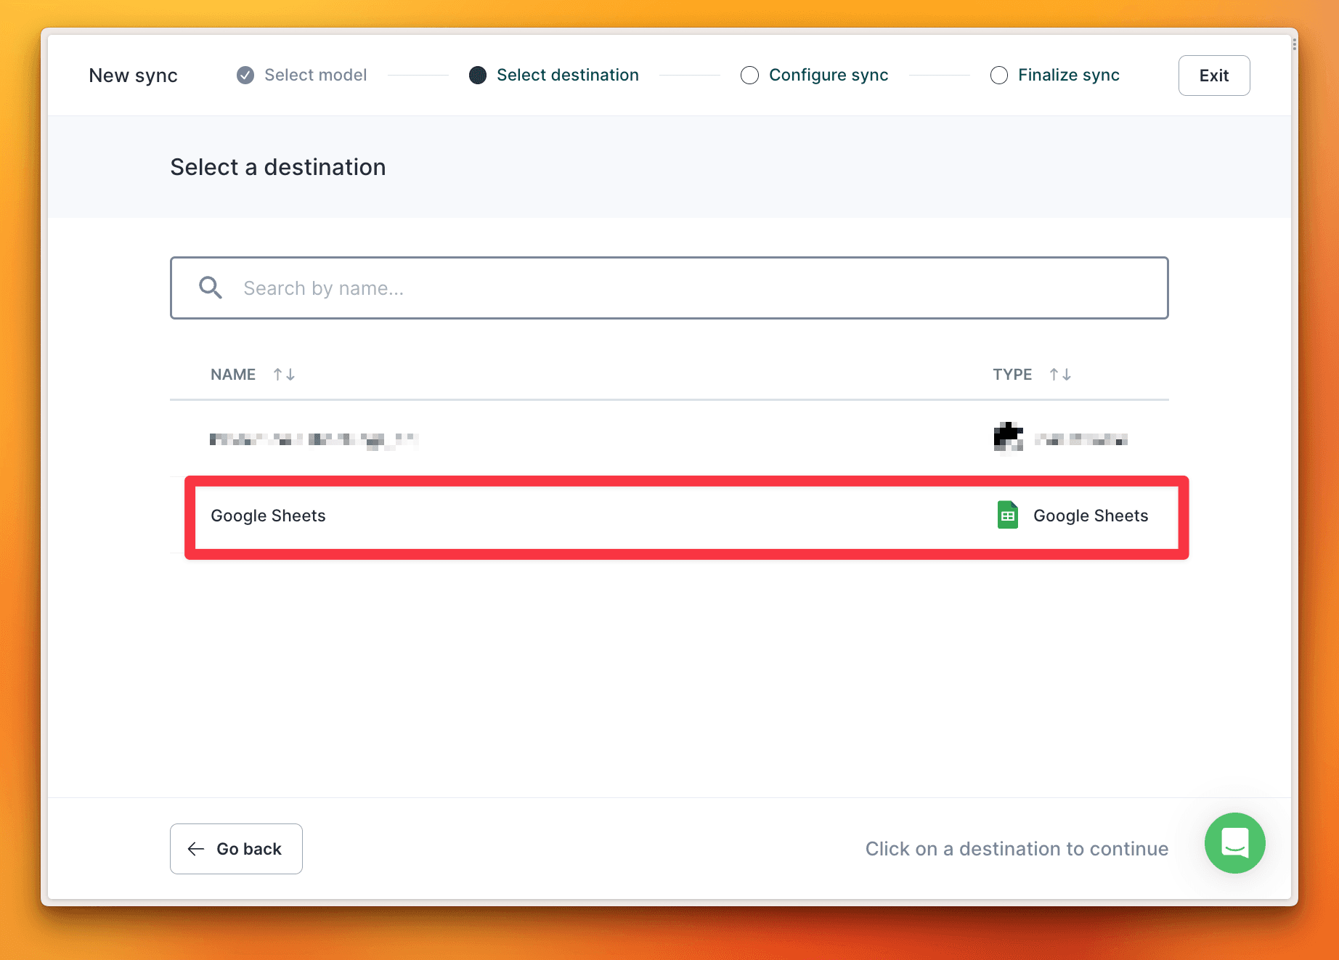Screen dimensions: 1339x960
Task: Sort destinations by the TYPE header
Action: click(1012, 375)
